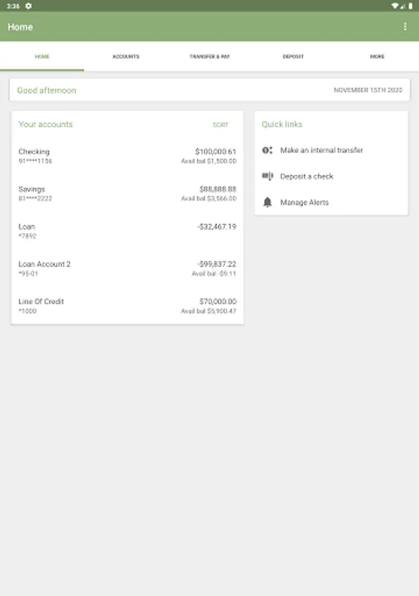Tap the Wi-Fi icon in status bar
The image size is (419, 596).
(x=395, y=5)
